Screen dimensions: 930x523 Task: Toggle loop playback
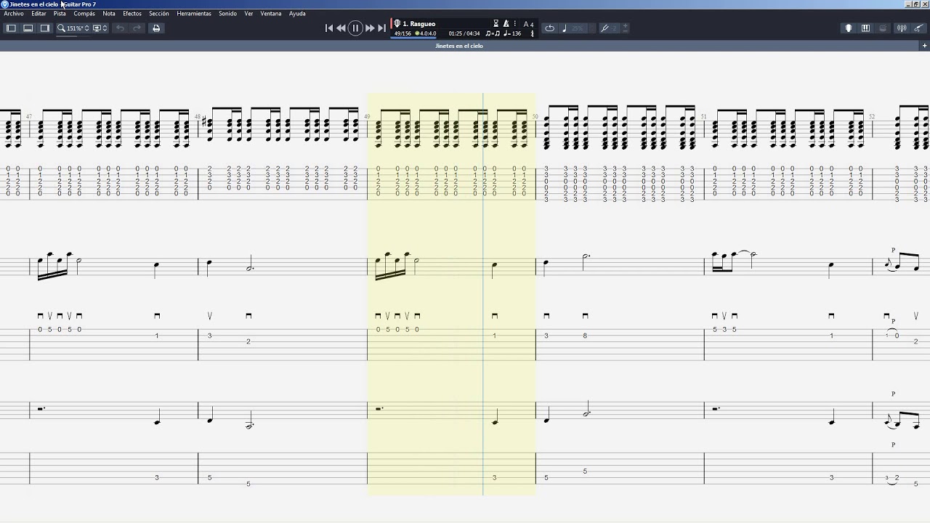pos(550,28)
